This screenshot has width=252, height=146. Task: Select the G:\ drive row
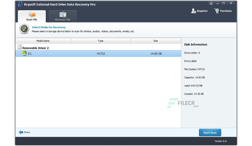(x=98, y=54)
